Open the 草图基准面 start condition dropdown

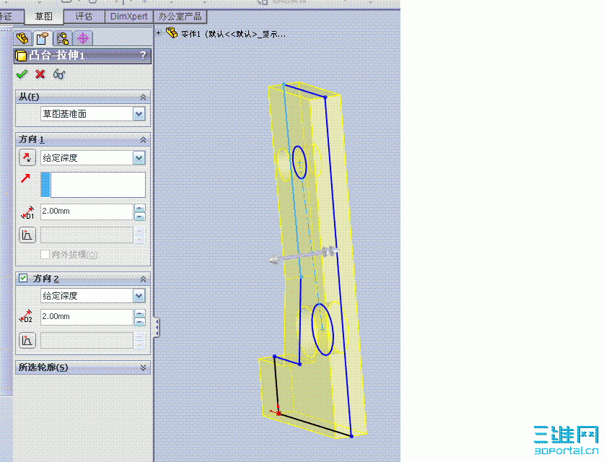(x=139, y=114)
